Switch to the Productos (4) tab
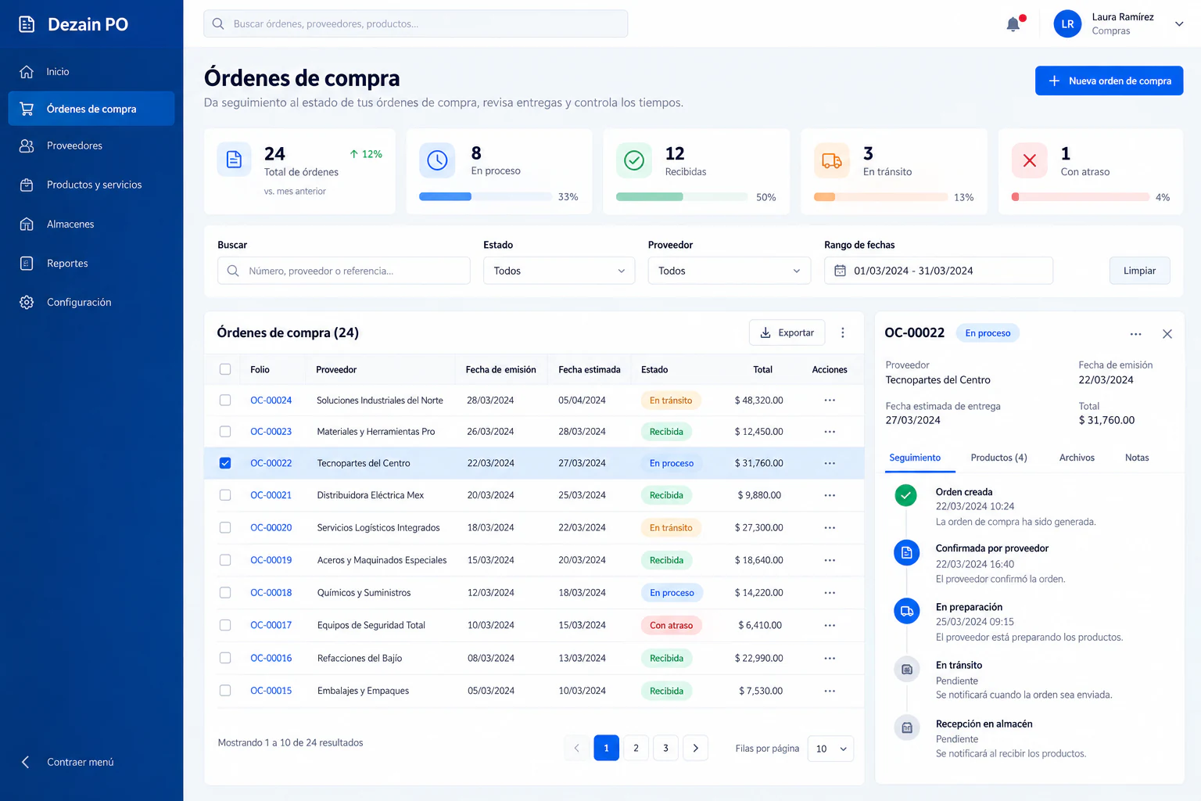 998,458
